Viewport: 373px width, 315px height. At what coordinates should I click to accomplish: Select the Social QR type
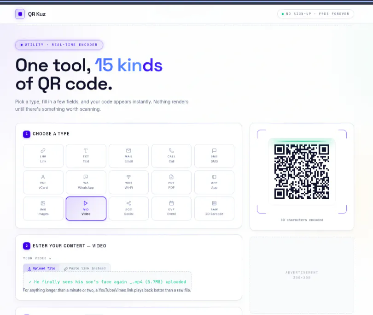[x=128, y=208]
